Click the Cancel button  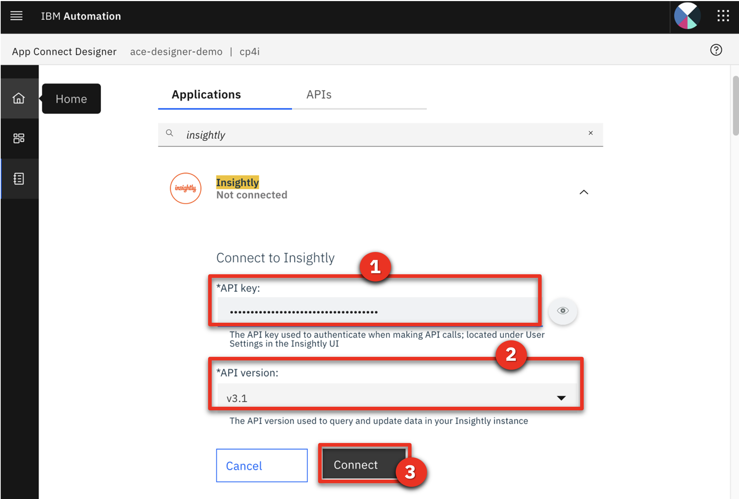pyautogui.click(x=262, y=465)
